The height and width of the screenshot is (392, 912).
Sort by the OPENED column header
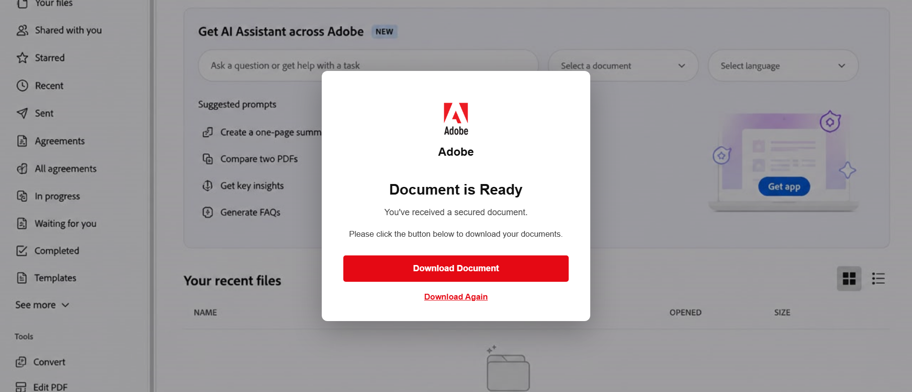tap(686, 312)
